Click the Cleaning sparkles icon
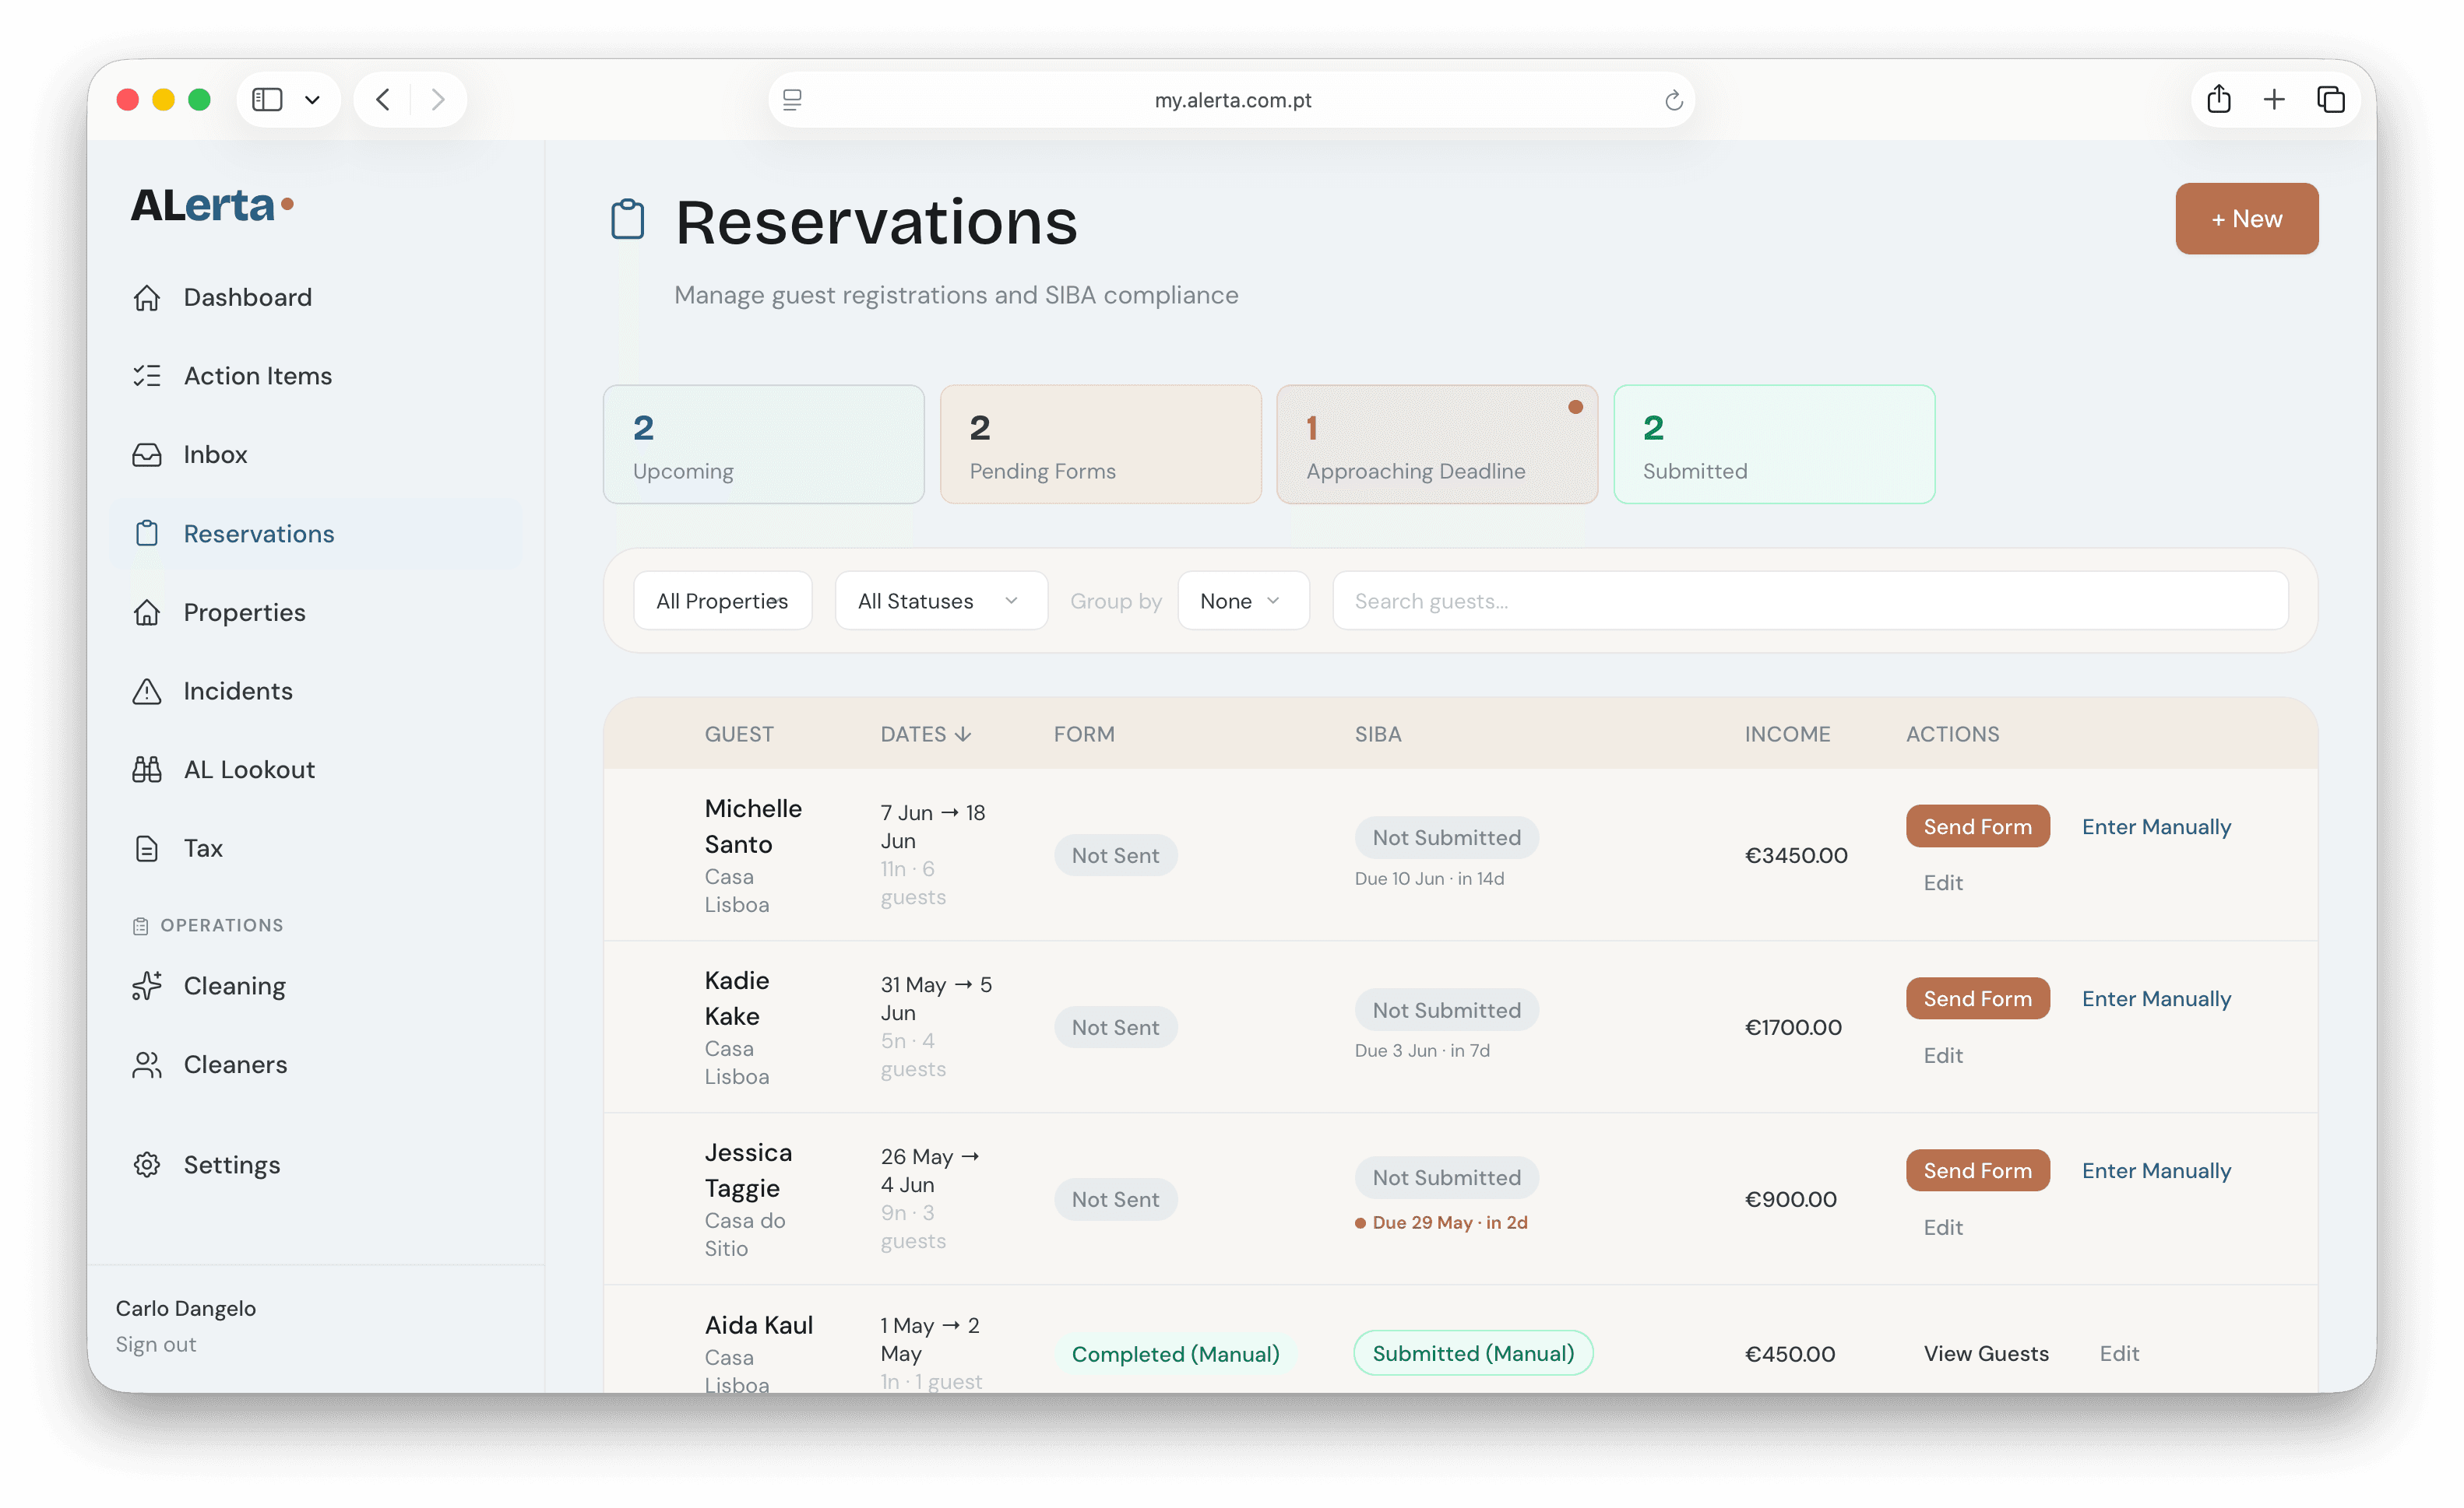Viewport: 2464px width, 1508px height. point(147,987)
